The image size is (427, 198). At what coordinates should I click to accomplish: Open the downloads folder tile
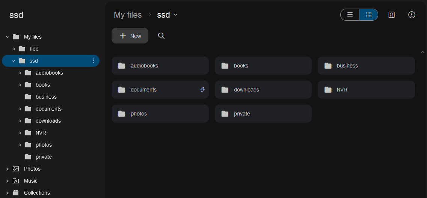[x=263, y=90]
